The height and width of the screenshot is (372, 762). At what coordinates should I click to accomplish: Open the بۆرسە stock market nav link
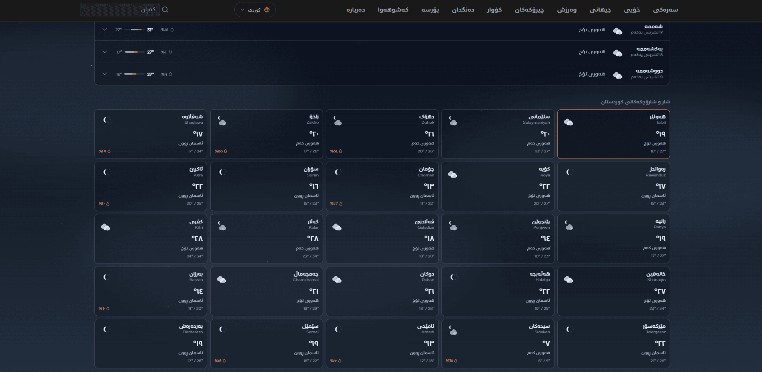coord(430,10)
